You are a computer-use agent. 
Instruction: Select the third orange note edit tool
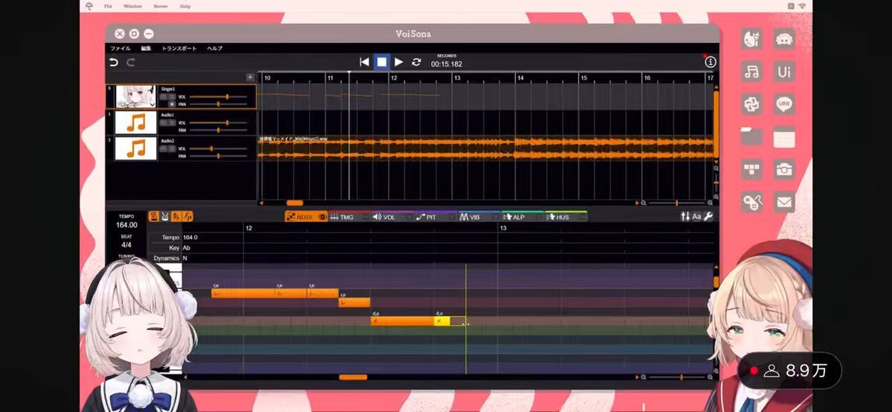pyautogui.click(x=176, y=217)
